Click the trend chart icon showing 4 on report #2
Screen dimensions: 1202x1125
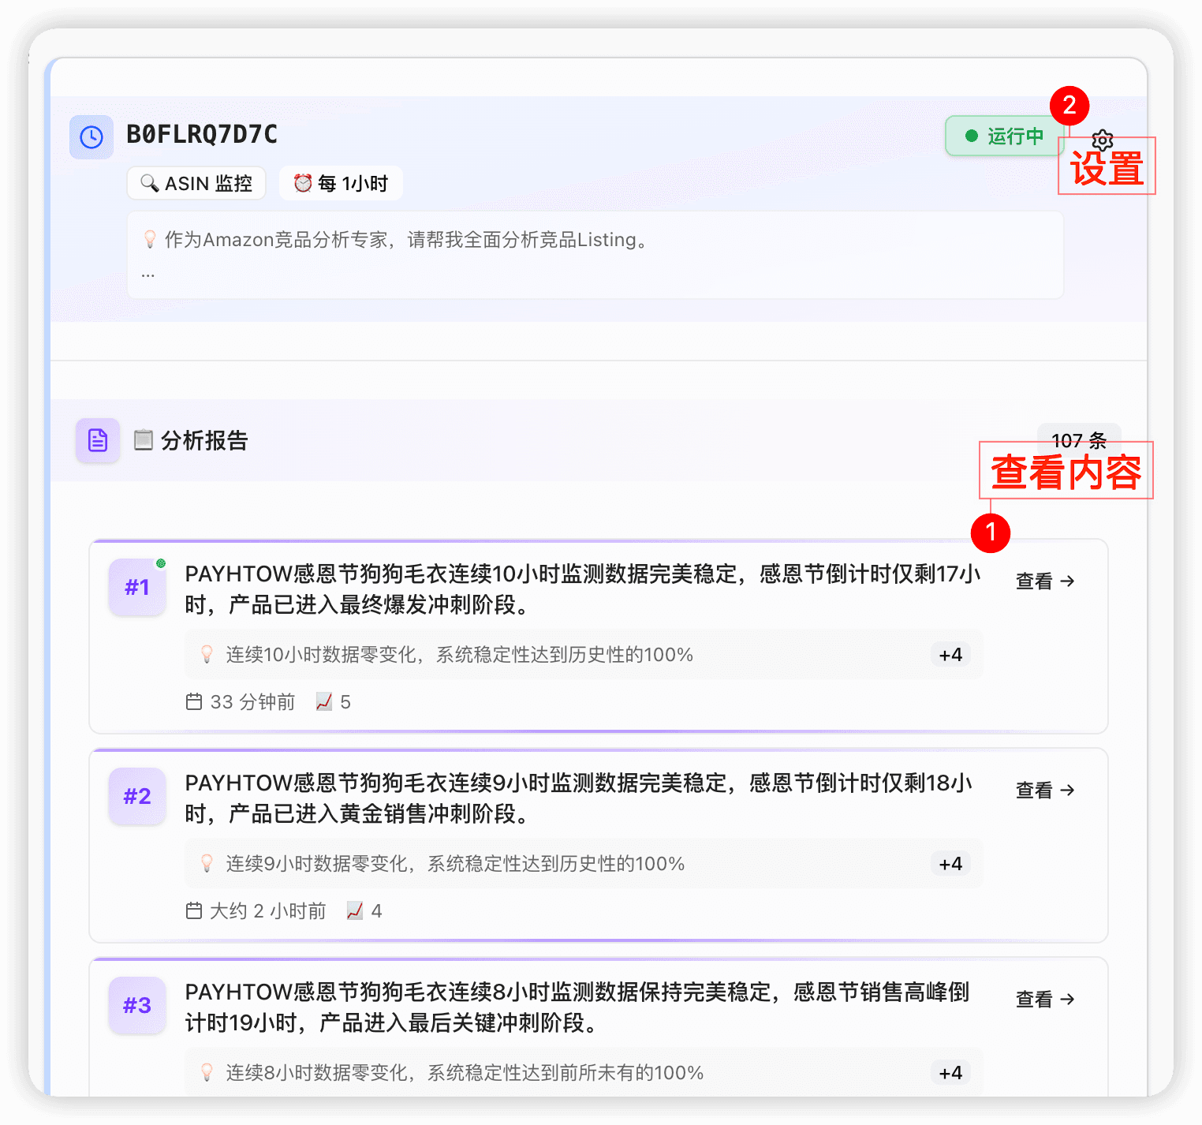pos(353,910)
